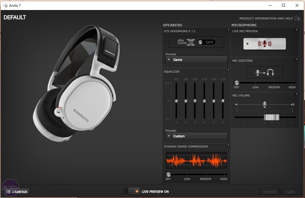Open the Dynamic Range Compression help icon
The height and width of the screenshot is (198, 305).
pyautogui.click(x=228, y=145)
